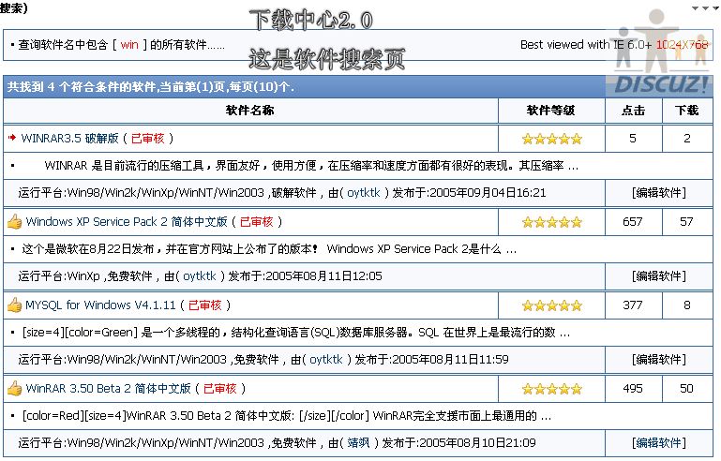The width and height of the screenshot is (721, 461).
Task: Click the [size=4][color=Green] MYSQL description
Action: pos(296,333)
